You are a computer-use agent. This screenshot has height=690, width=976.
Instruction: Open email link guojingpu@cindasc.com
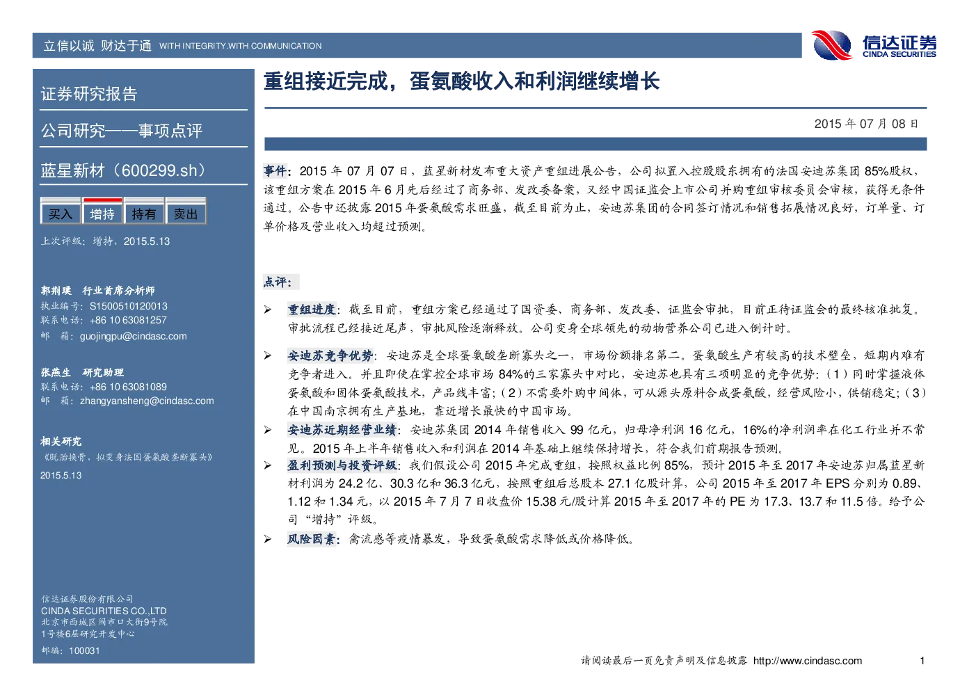click(134, 336)
